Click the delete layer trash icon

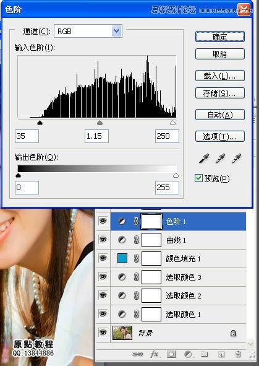(237, 354)
